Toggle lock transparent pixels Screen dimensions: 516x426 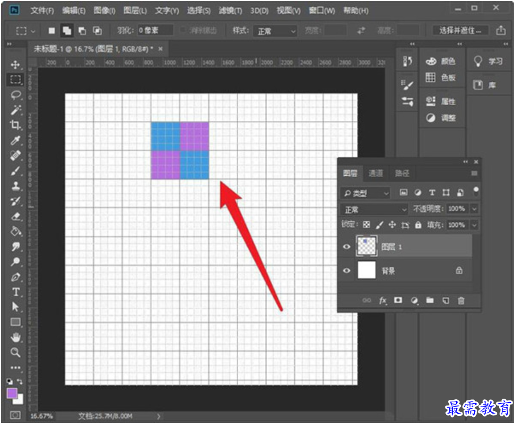click(366, 225)
